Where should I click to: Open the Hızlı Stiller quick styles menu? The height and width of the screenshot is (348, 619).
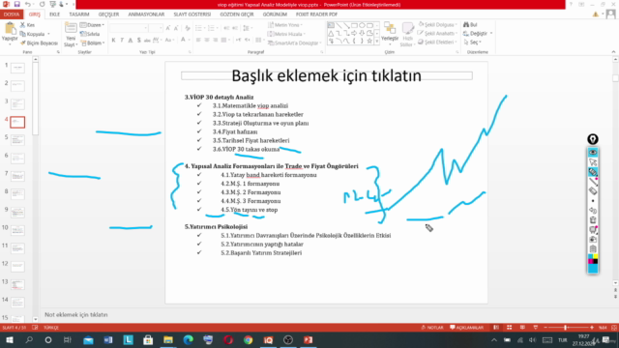(x=407, y=35)
